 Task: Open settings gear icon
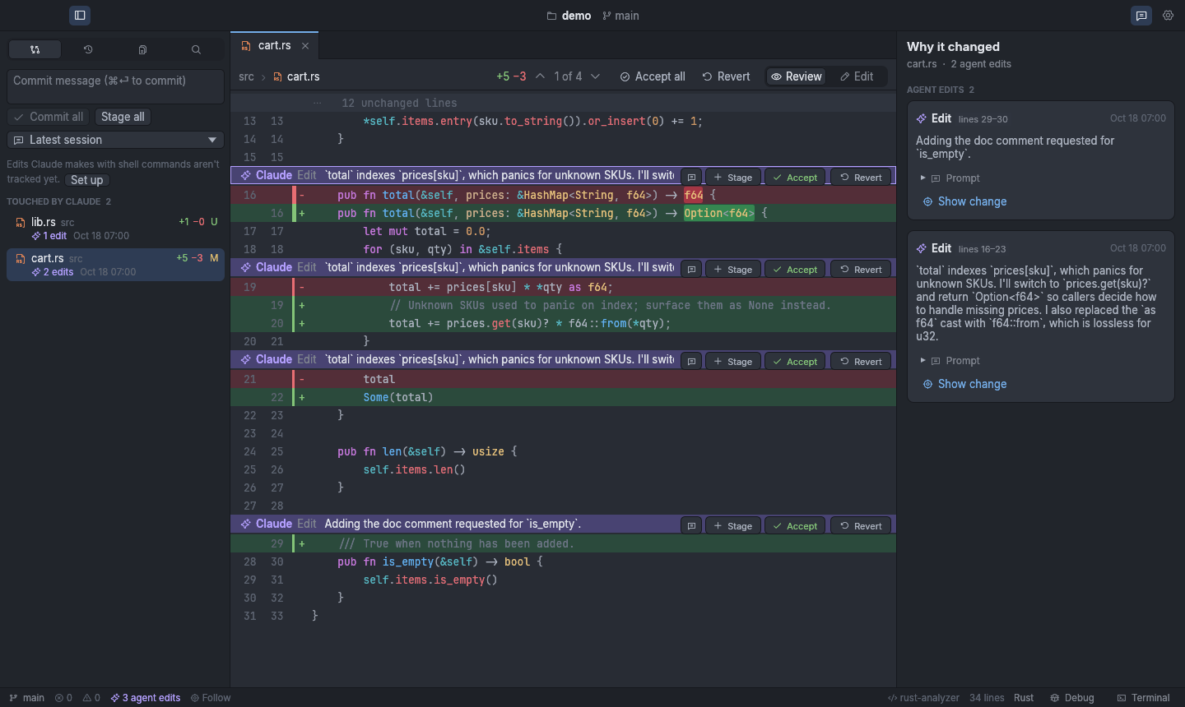tap(1169, 16)
